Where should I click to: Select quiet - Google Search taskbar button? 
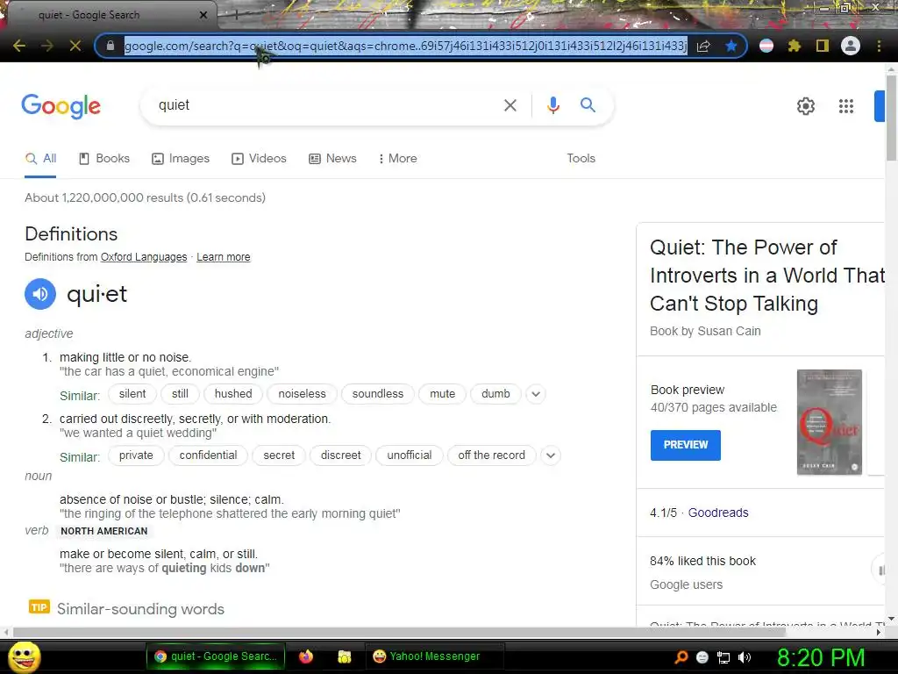tap(216, 656)
